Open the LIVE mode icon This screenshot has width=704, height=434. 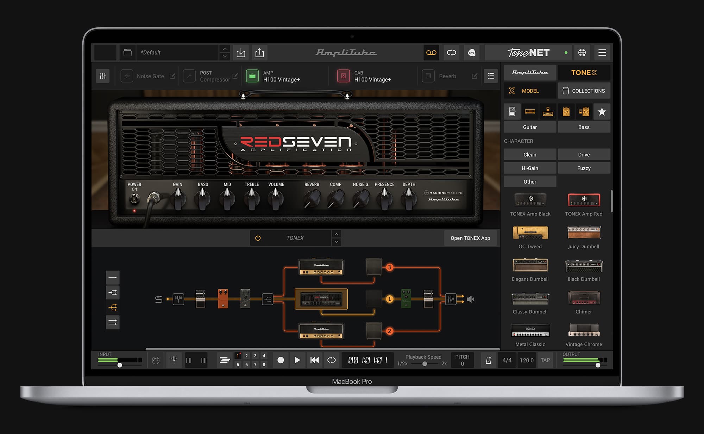pos(472,52)
